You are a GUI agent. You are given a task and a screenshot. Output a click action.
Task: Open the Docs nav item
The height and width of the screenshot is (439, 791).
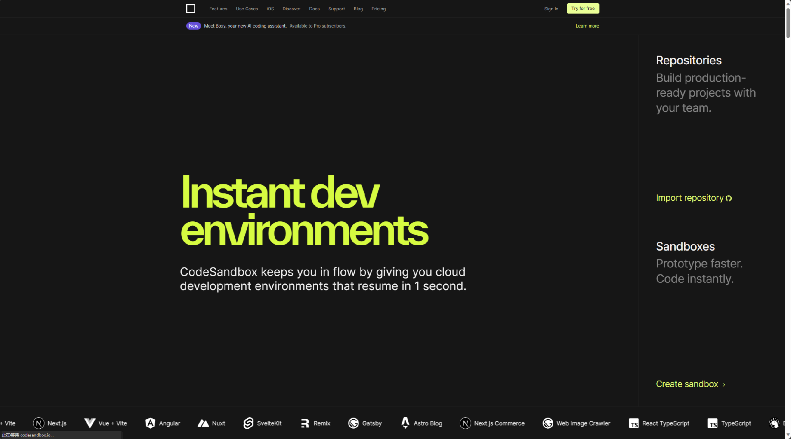click(314, 9)
